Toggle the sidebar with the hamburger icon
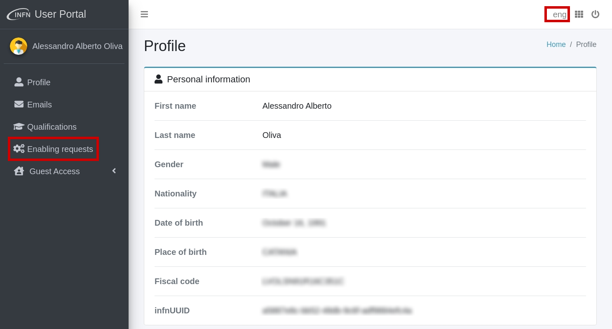This screenshot has width=612, height=329. point(144,14)
